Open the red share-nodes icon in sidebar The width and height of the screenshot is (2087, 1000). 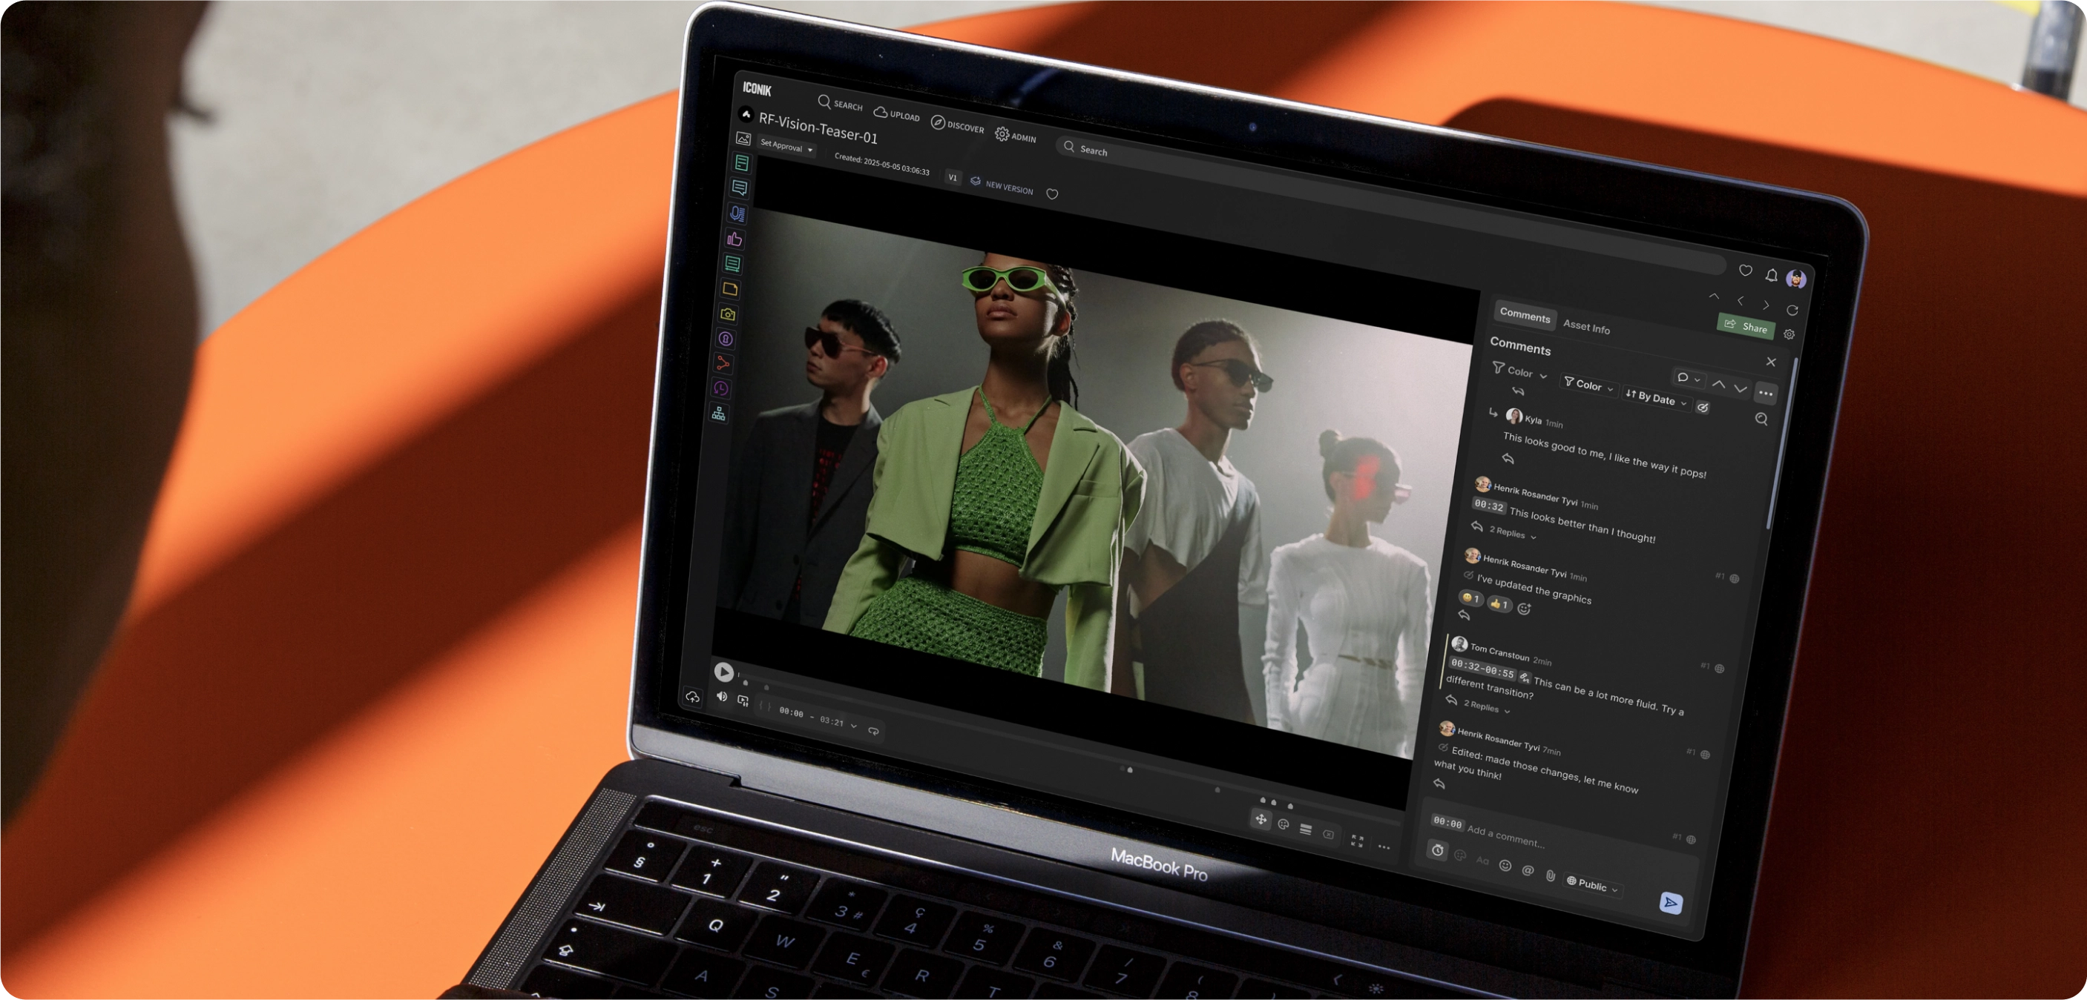[723, 363]
